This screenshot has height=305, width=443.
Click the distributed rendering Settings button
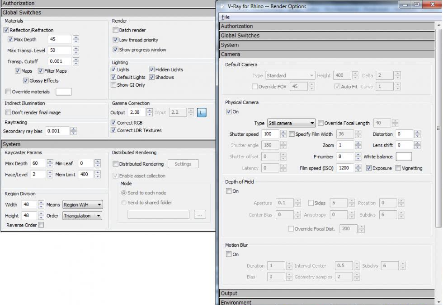pos(183,164)
